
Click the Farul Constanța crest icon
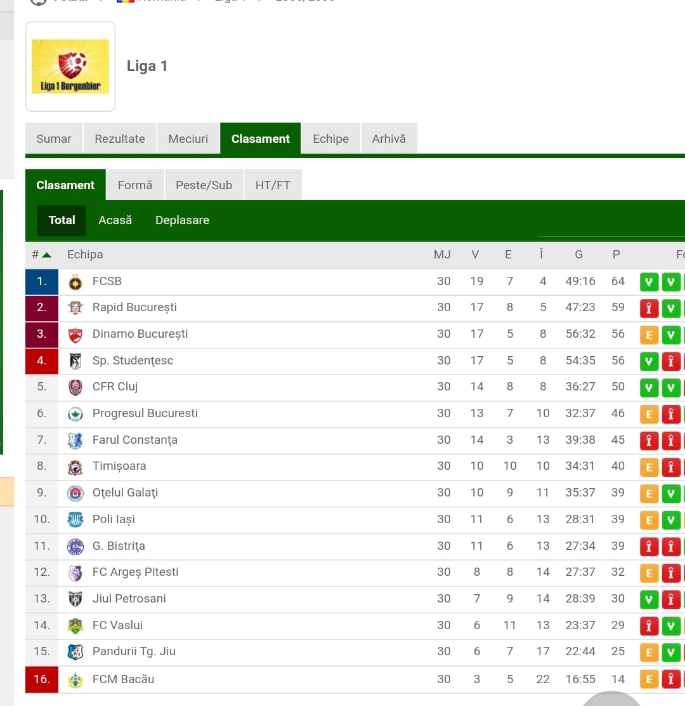pyautogui.click(x=75, y=441)
